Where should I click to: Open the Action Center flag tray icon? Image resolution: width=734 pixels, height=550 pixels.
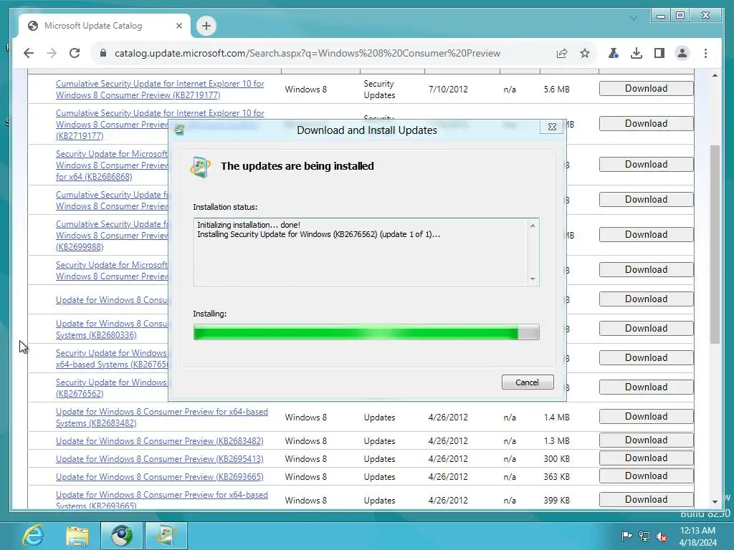pos(626,536)
